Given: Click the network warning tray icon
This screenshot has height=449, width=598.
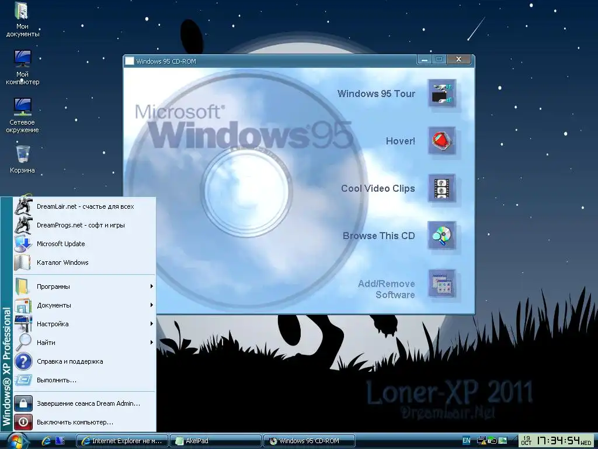Looking at the screenshot, I should click(x=482, y=441).
